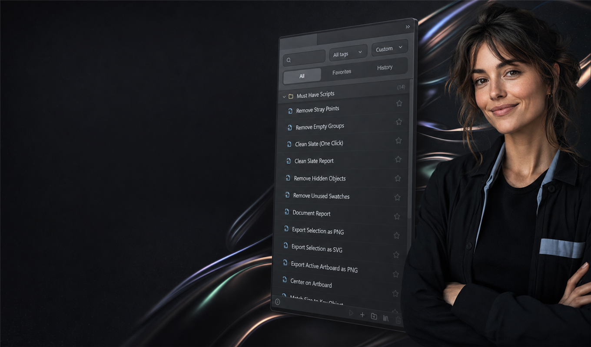591x347 pixels.
Task: Switch to the Favorites tab
Action: (x=342, y=72)
